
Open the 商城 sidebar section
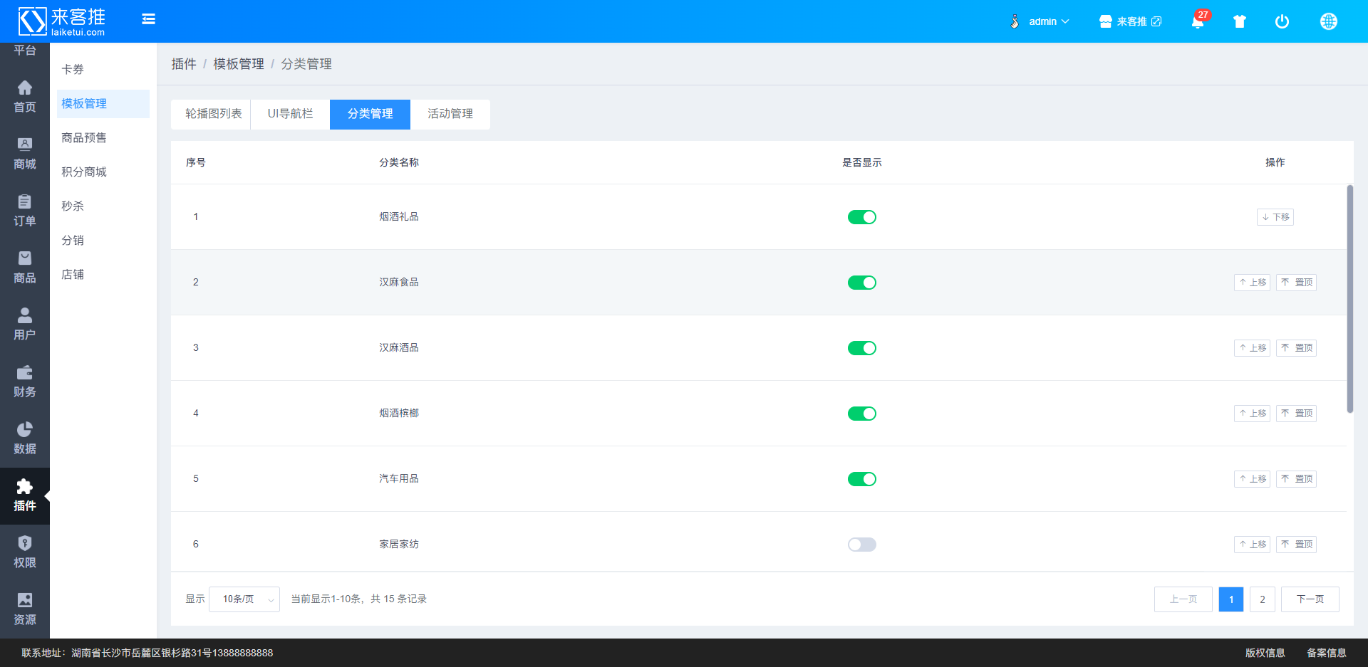coord(25,154)
